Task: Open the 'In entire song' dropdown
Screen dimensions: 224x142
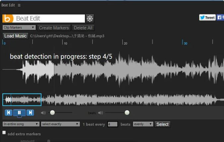Action: tap(21, 124)
